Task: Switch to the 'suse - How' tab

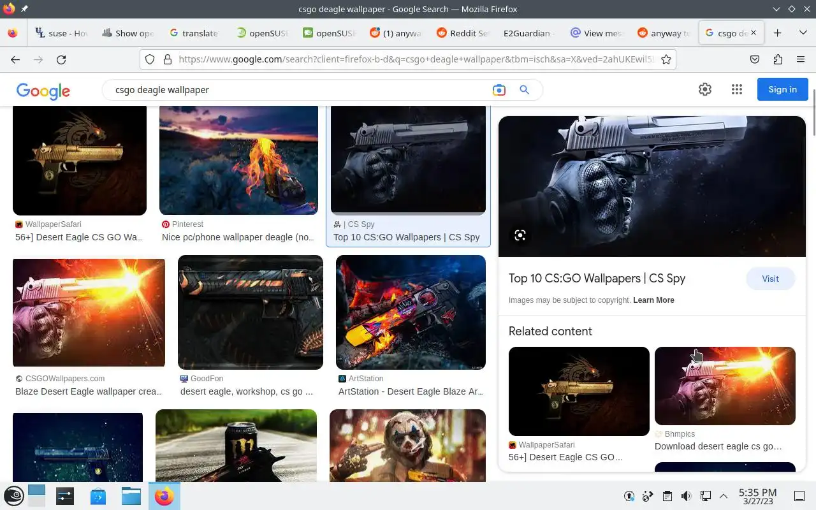Action: coord(61,33)
